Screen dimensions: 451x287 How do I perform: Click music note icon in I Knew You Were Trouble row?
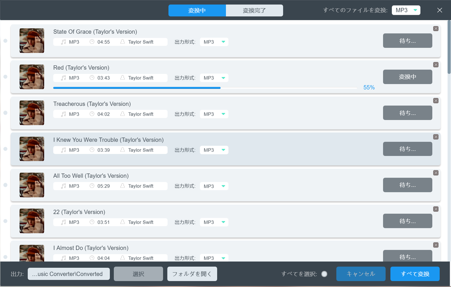[63, 150]
